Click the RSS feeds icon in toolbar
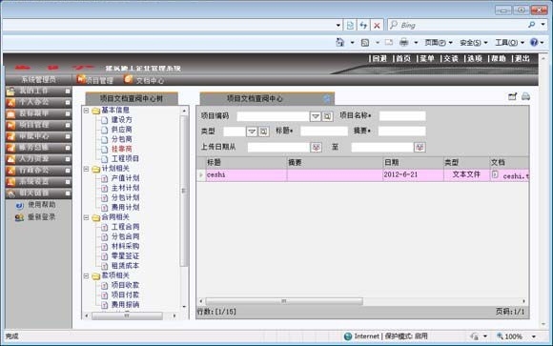Screen dimensions: 553x346 365,43
